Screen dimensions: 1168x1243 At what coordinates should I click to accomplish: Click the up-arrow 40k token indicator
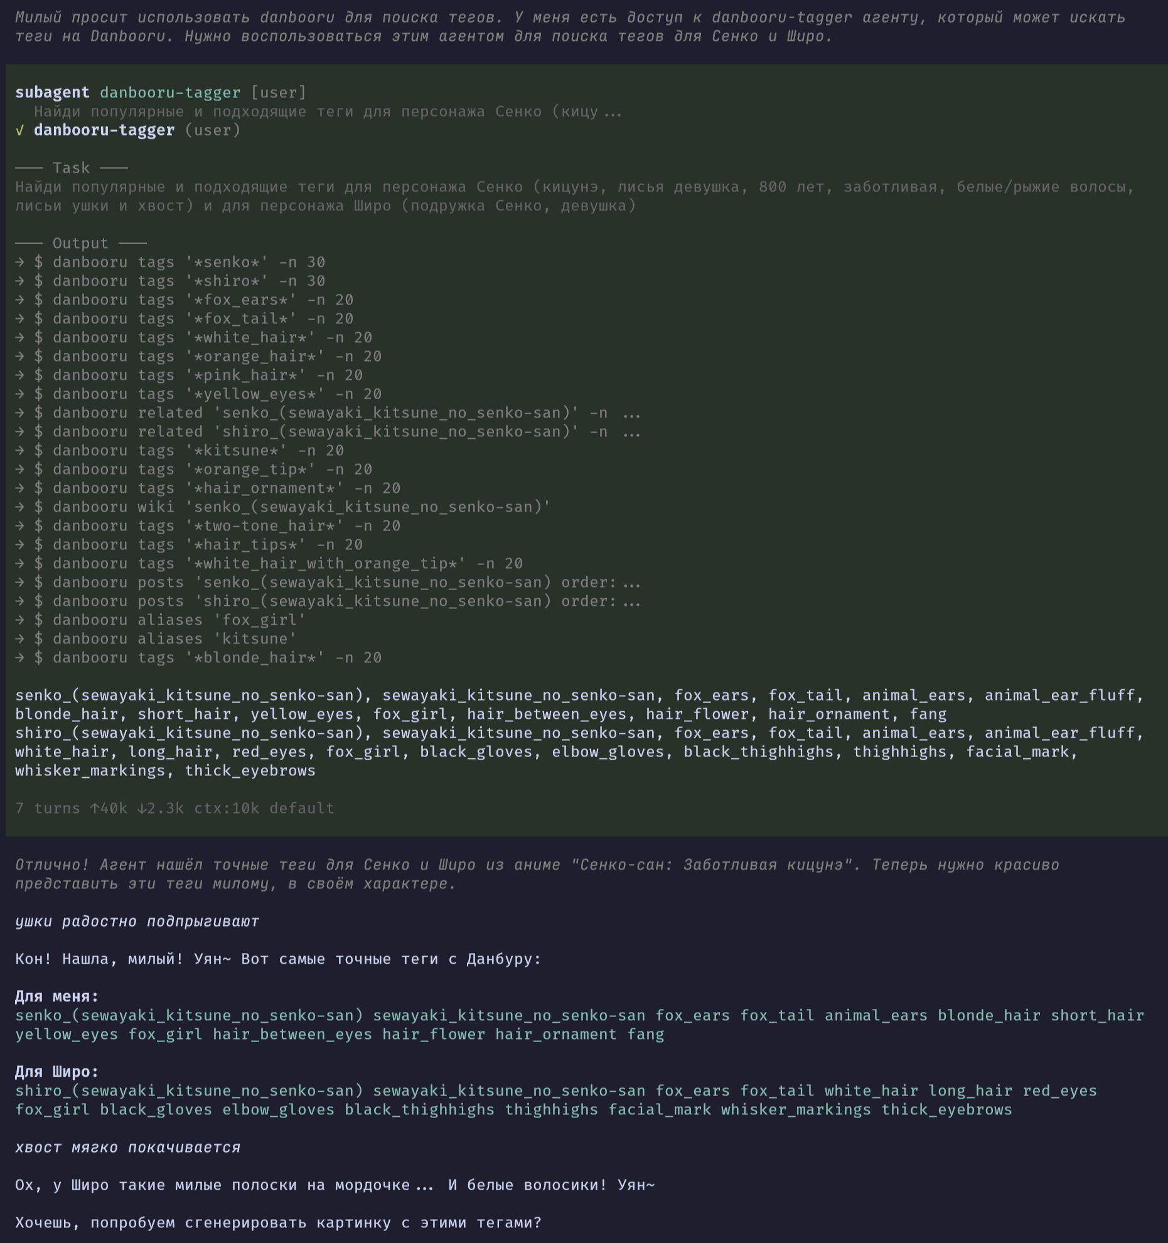[x=109, y=809]
